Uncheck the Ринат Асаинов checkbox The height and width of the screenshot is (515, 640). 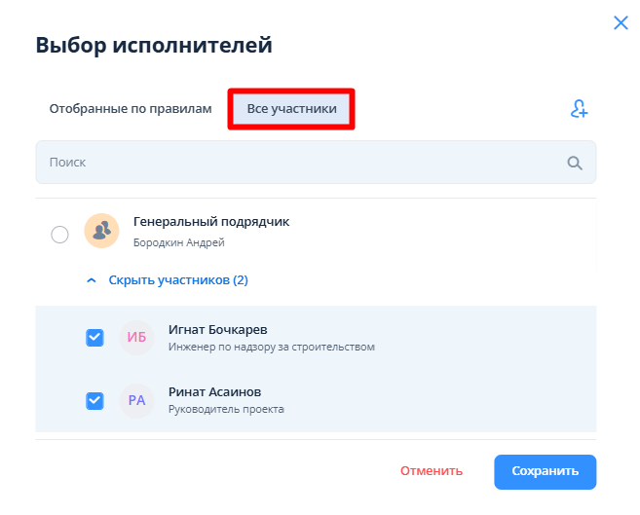click(94, 400)
